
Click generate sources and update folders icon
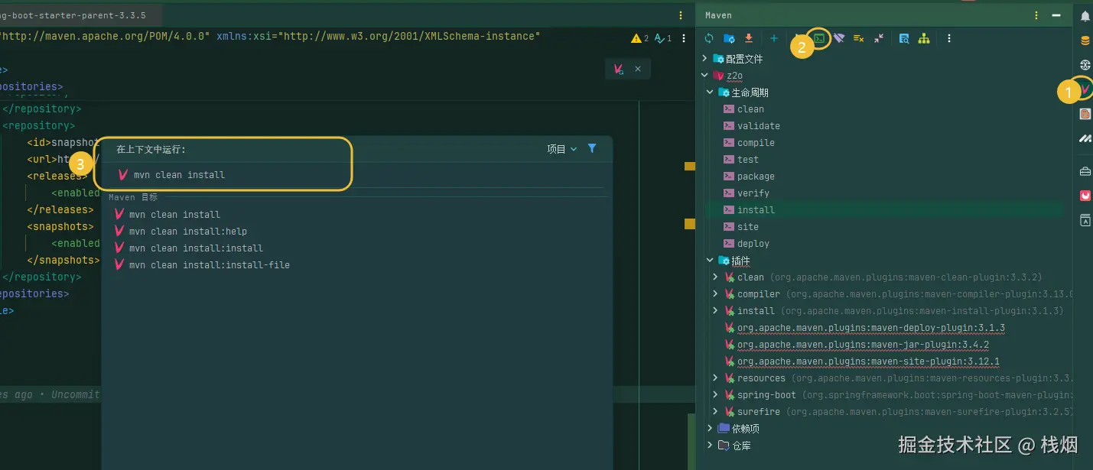[729, 38]
